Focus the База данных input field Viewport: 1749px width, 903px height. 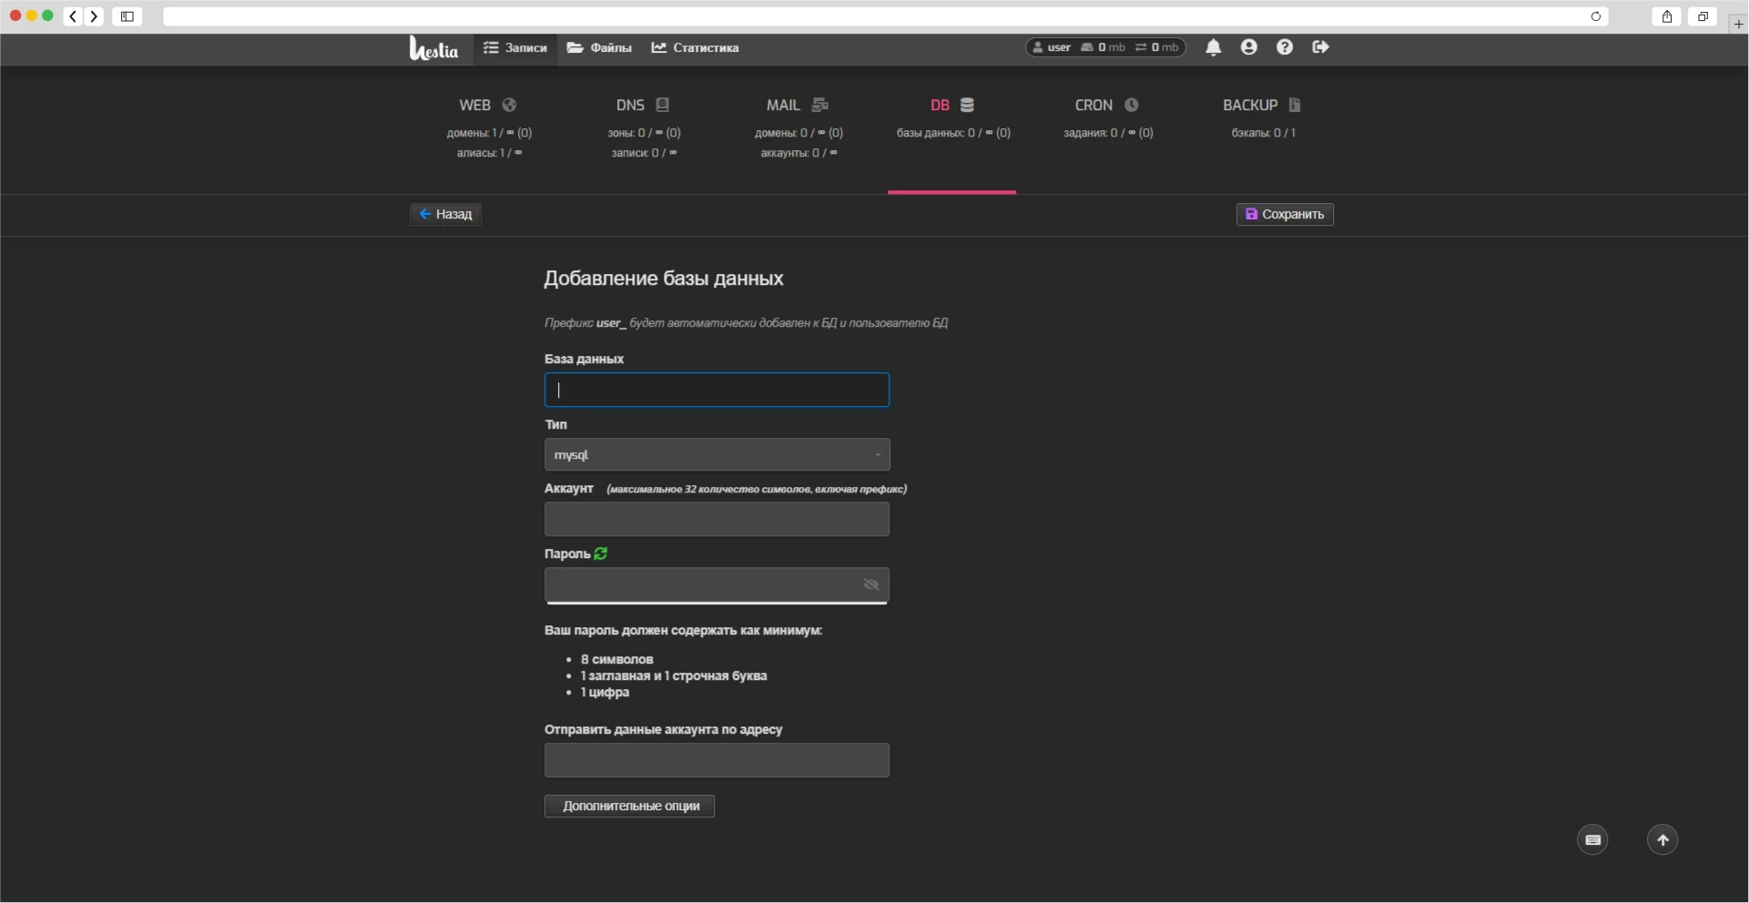pyautogui.click(x=717, y=390)
